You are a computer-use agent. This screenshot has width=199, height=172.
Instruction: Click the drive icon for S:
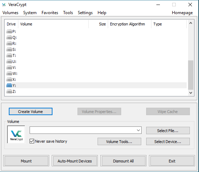9,49
